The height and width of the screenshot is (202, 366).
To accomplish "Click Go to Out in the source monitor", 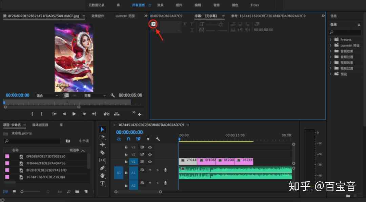I will click(94, 114).
